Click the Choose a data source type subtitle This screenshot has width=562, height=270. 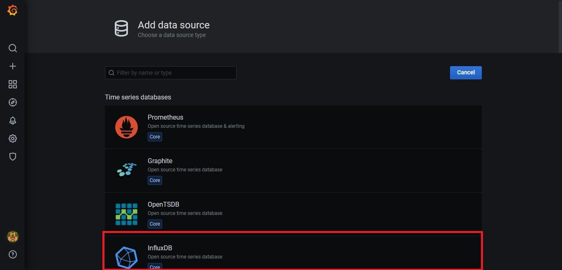(x=172, y=35)
